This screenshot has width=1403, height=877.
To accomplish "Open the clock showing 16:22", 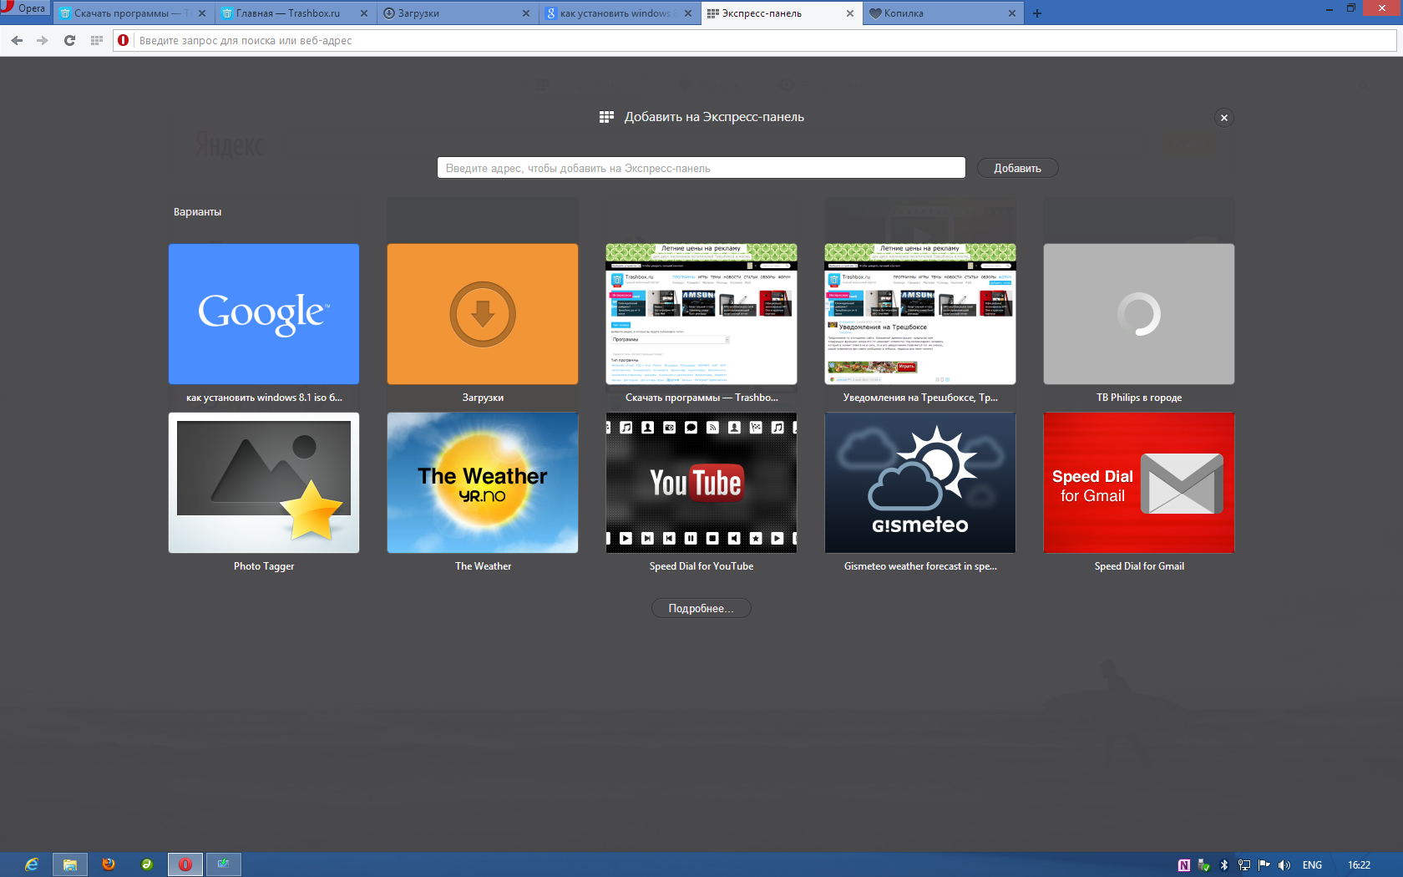I will pos(1359,865).
